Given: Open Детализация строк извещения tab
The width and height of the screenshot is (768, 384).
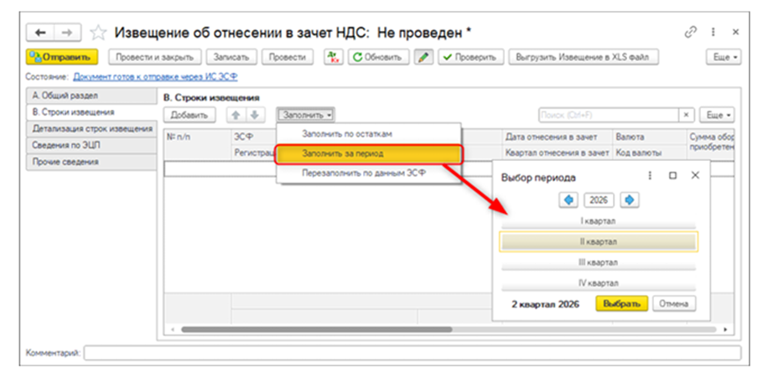Looking at the screenshot, I should point(91,129).
